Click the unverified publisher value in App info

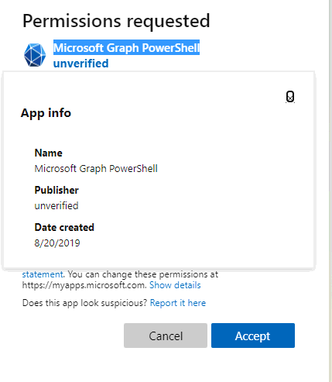pyautogui.click(x=56, y=206)
